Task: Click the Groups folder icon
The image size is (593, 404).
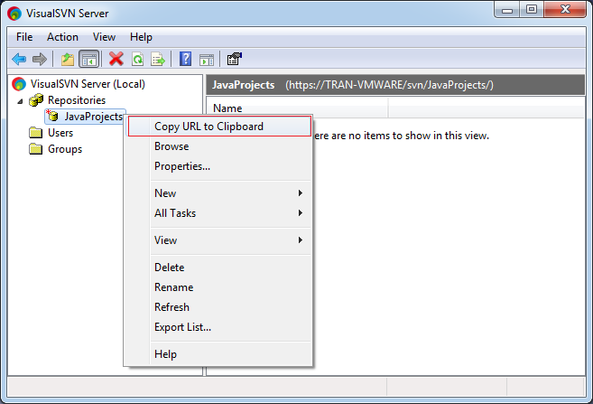Action: coord(35,149)
